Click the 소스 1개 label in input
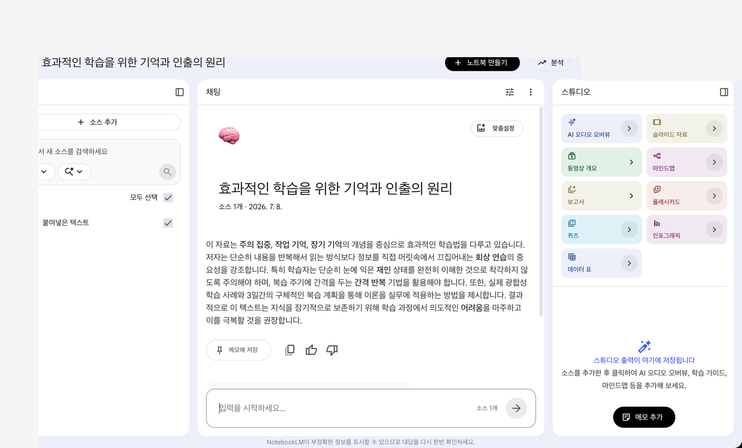Screen dimensions: 742x448 click(487, 408)
